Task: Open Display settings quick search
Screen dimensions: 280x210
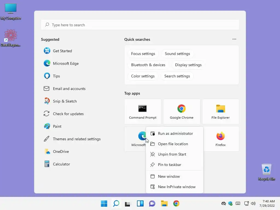Action: 188,65
